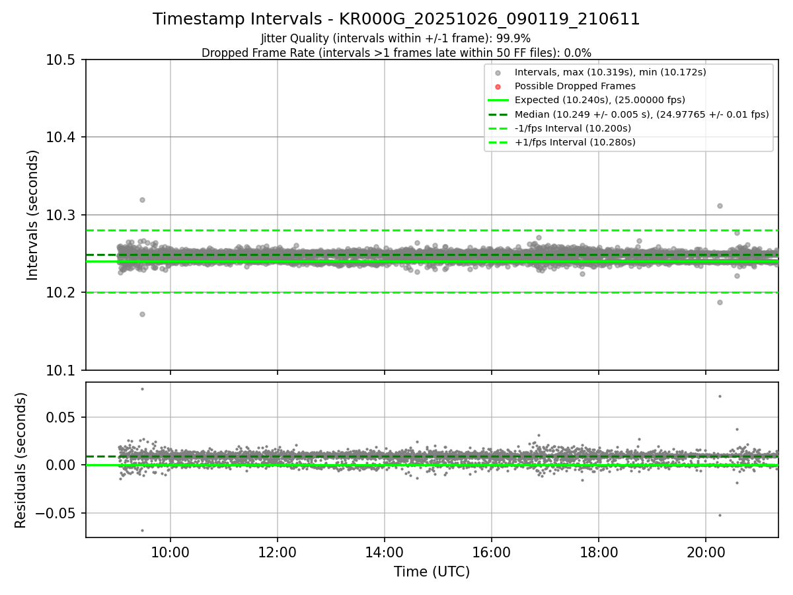Click legend entry Possible Dropped Frames

click(x=575, y=86)
